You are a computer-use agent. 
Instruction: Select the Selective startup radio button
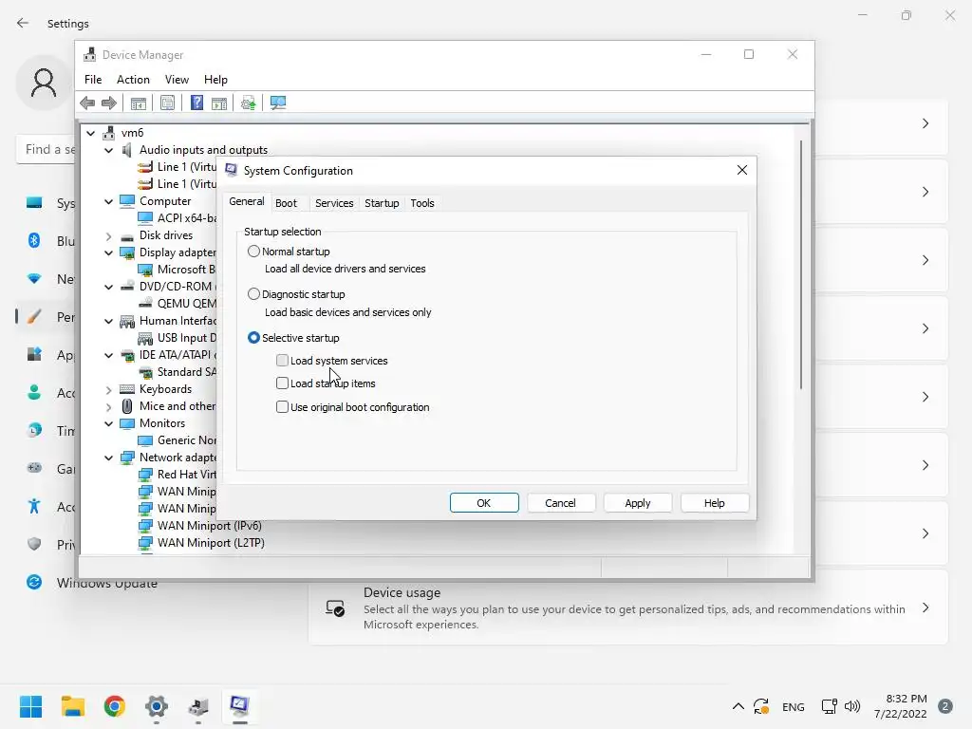253,337
